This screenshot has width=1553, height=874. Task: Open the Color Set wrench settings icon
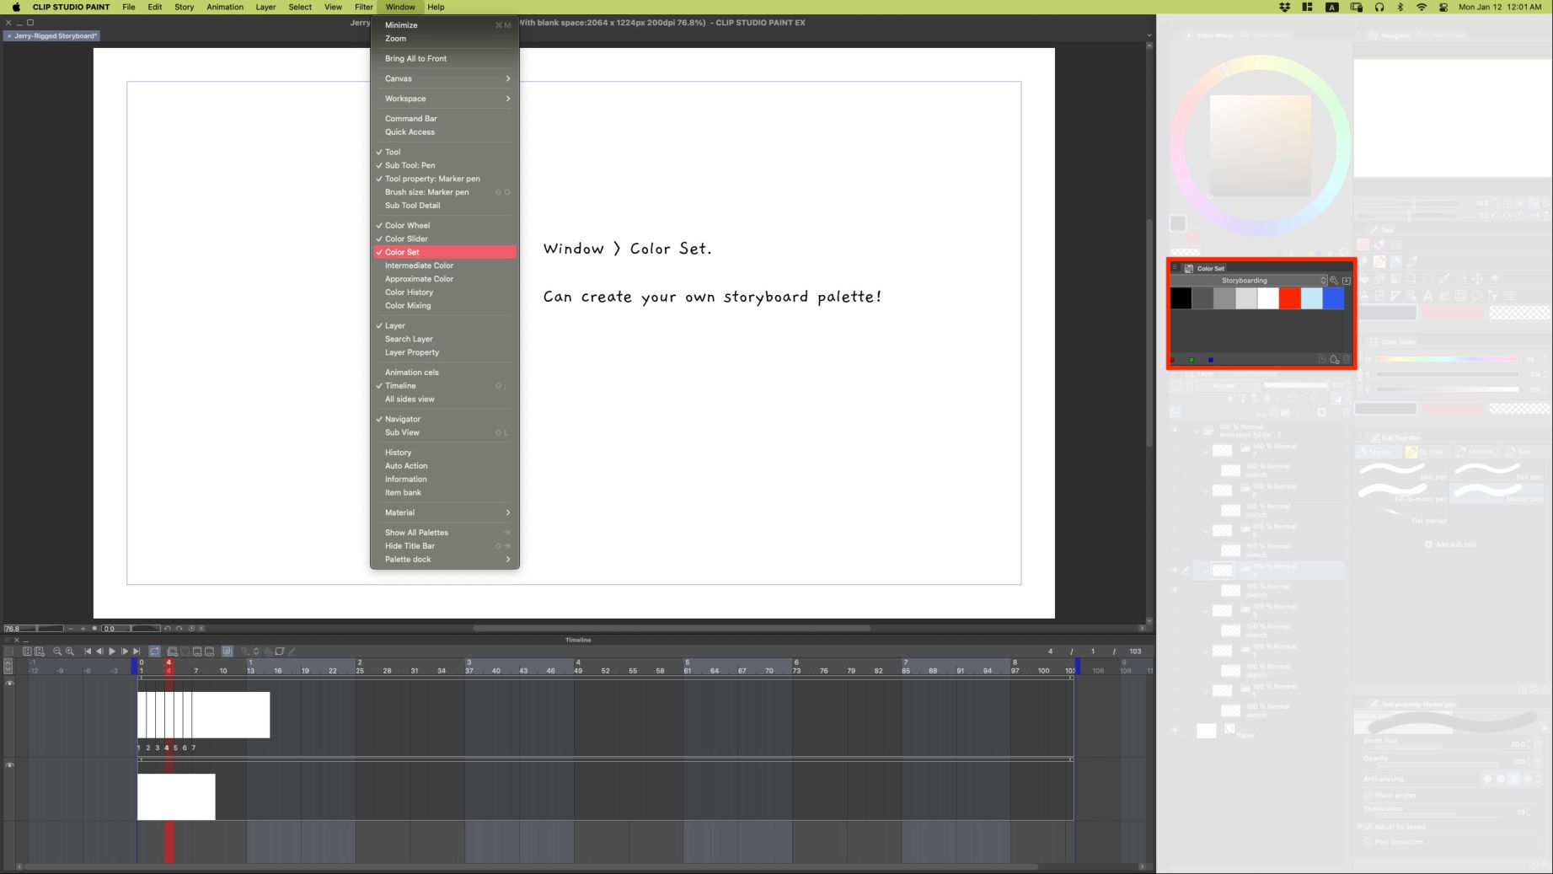[x=1334, y=281]
